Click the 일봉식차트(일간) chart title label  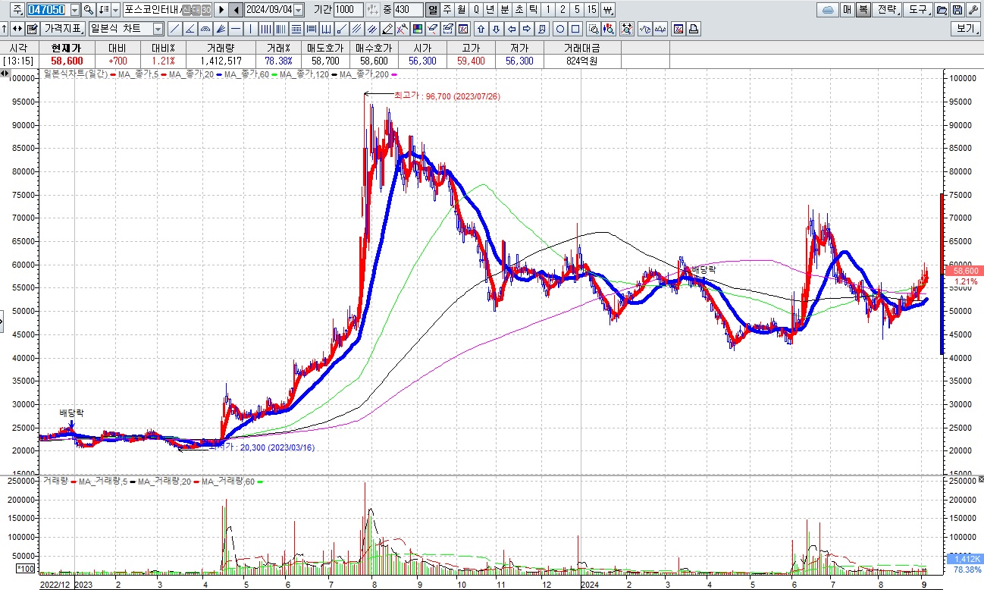coord(76,74)
